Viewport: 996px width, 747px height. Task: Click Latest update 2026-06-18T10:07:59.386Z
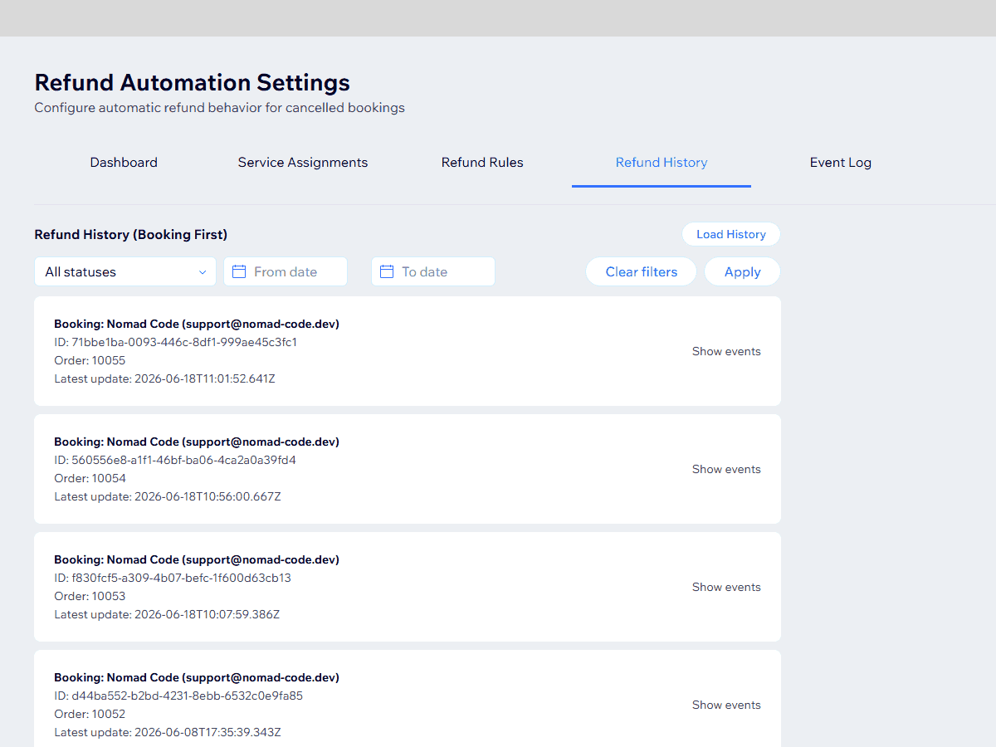tap(167, 614)
